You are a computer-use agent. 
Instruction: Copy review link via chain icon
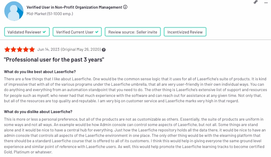255,2
